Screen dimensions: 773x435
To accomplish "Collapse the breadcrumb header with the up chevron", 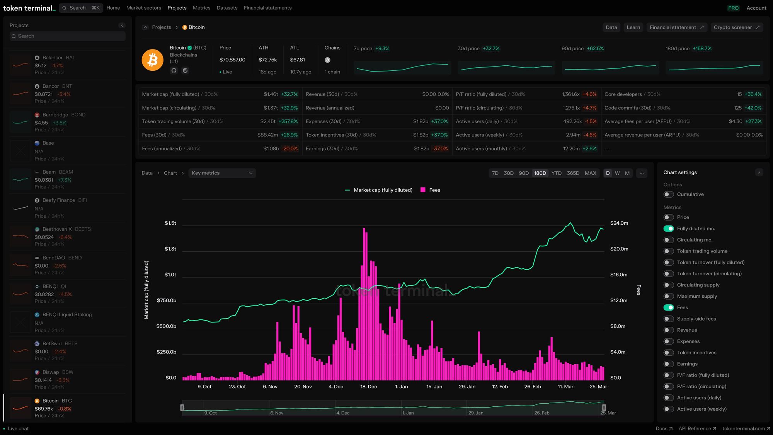I will 145,27.
